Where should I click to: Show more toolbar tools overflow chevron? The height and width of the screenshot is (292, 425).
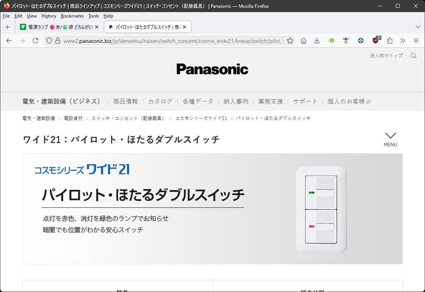tap(402, 41)
